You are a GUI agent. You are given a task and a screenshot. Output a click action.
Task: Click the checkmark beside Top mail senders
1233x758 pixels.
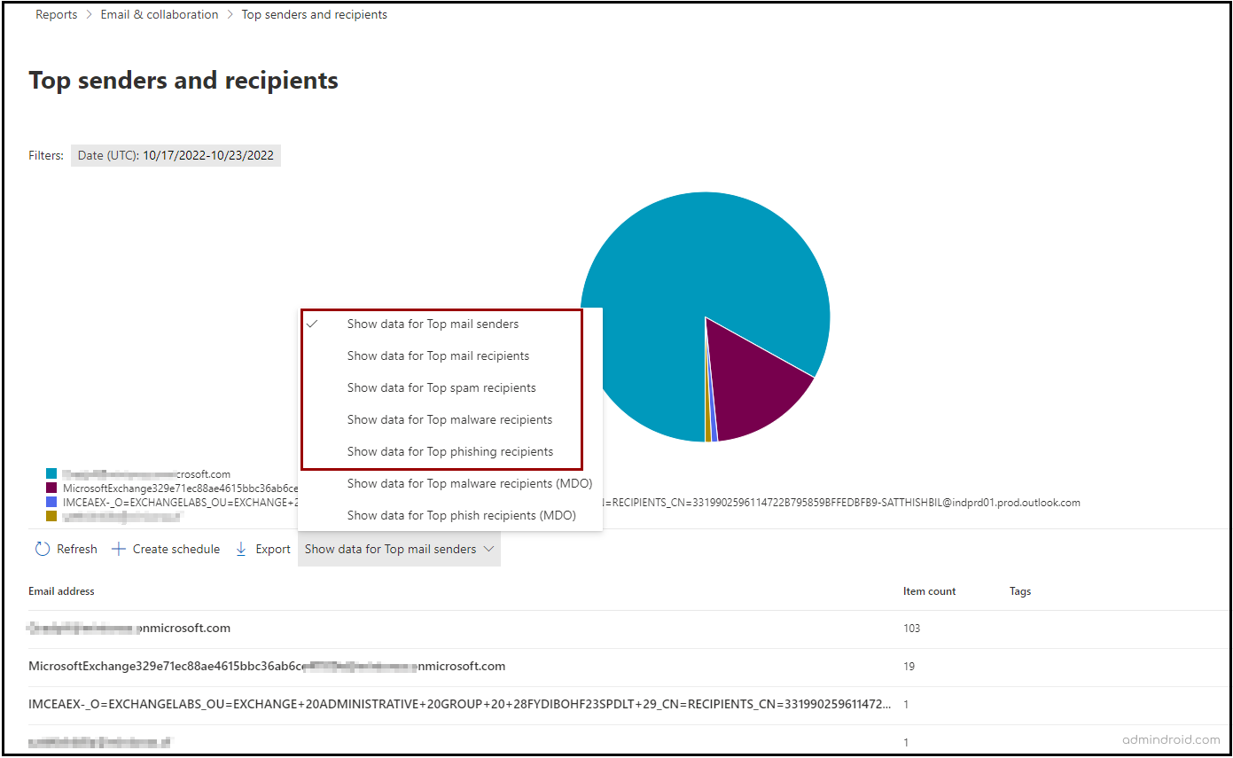click(x=312, y=324)
